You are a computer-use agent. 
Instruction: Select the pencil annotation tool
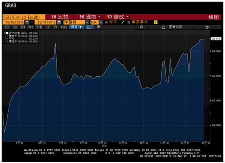coord(123,22)
